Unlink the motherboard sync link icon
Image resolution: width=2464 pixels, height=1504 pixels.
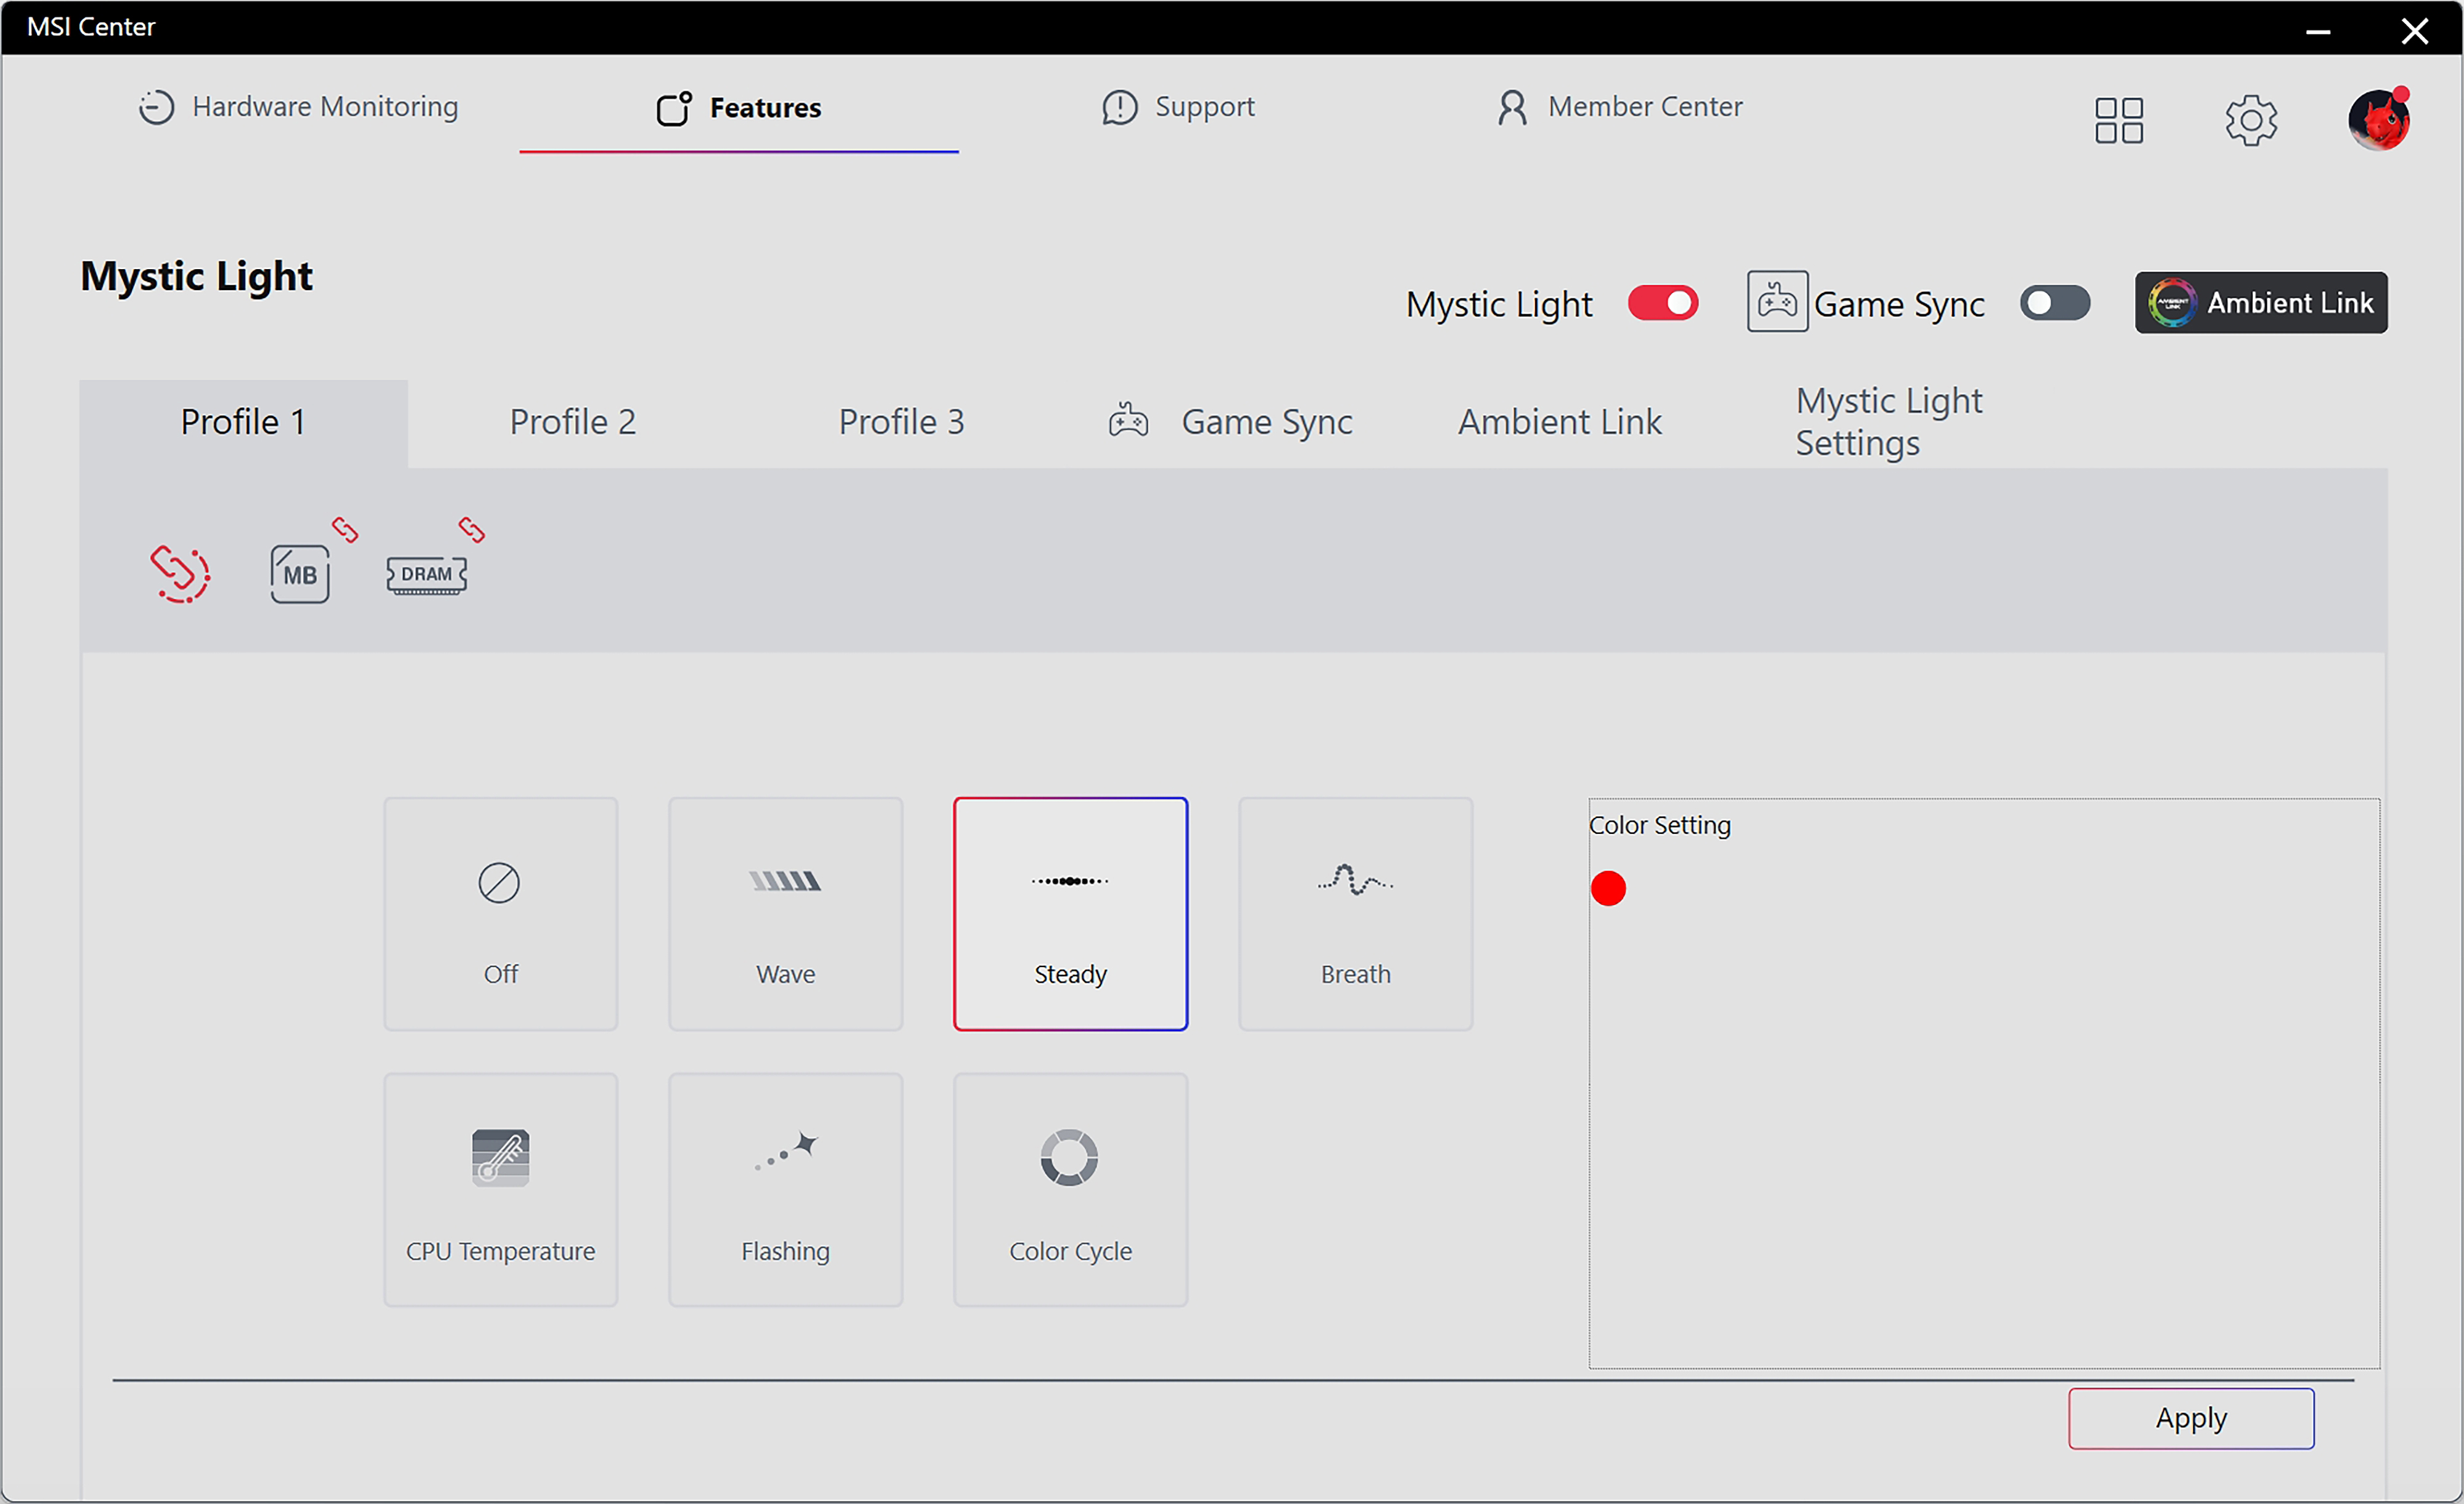[345, 529]
